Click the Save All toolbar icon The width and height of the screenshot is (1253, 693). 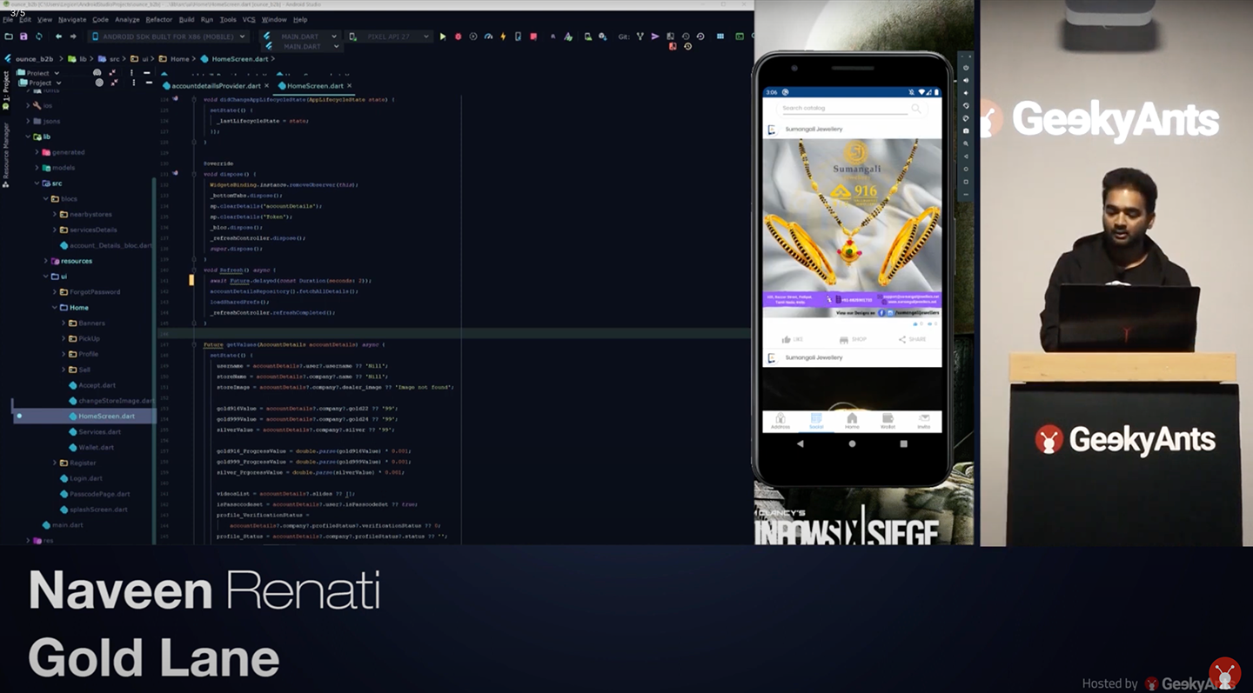click(23, 37)
